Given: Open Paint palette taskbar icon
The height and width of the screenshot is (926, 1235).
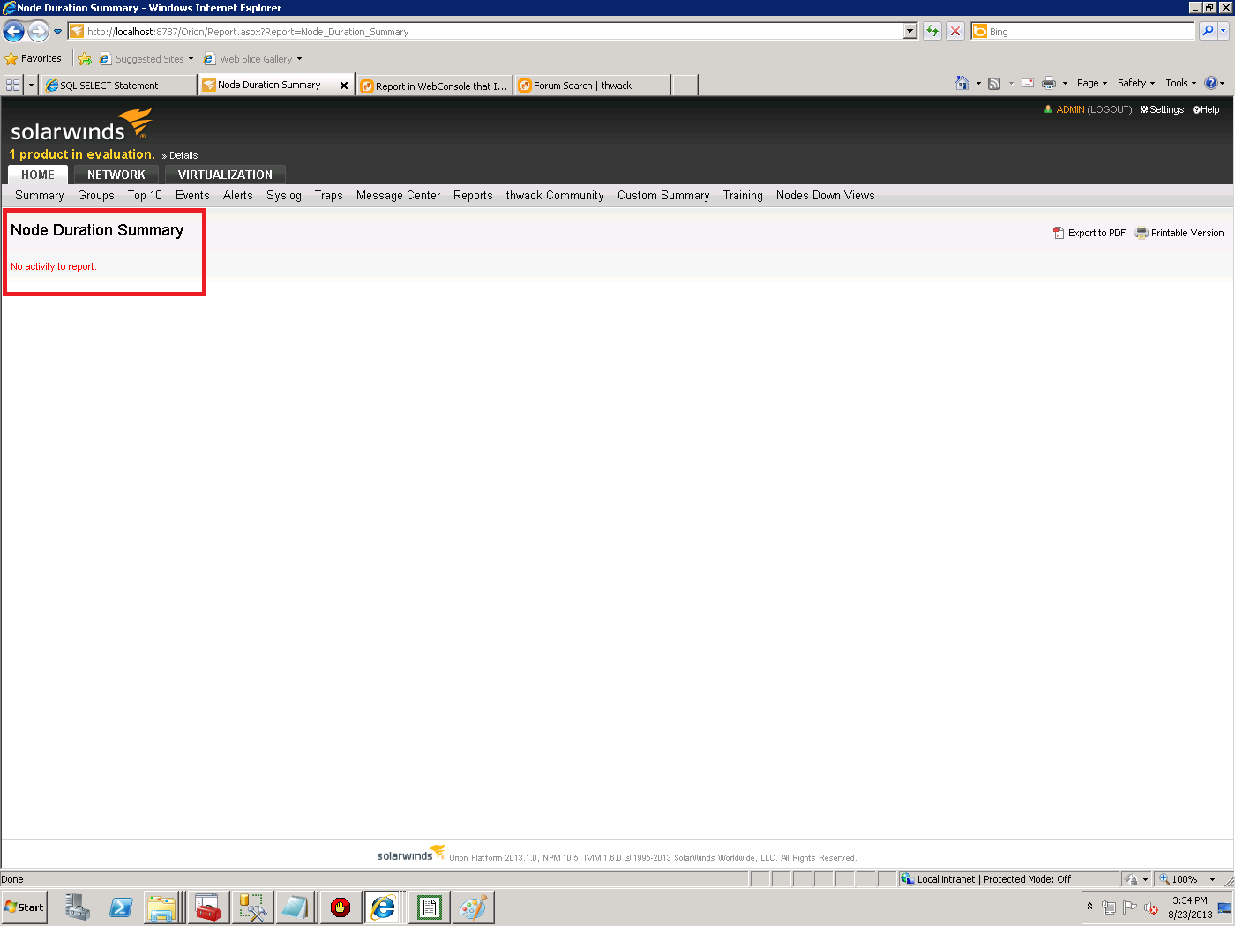Looking at the screenshot, I should [473, 907].
